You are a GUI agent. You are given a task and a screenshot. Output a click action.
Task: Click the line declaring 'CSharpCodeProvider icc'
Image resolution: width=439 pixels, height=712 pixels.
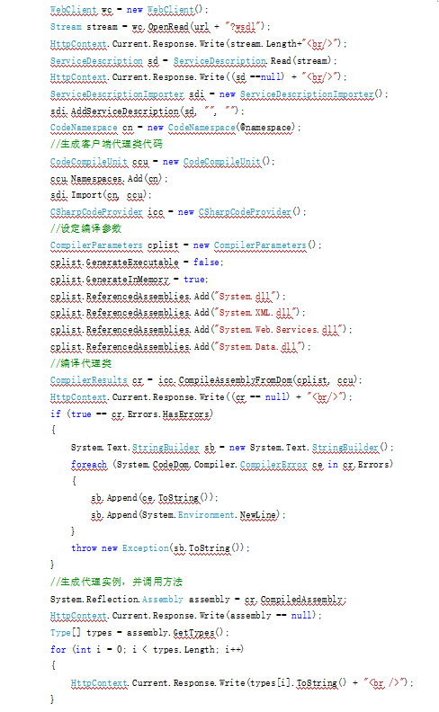tap(178, 212)
